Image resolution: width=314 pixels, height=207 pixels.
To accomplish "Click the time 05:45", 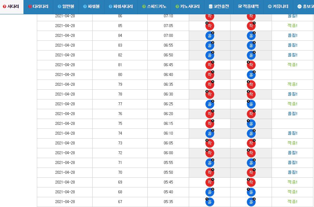I will [x=168, y=182].
